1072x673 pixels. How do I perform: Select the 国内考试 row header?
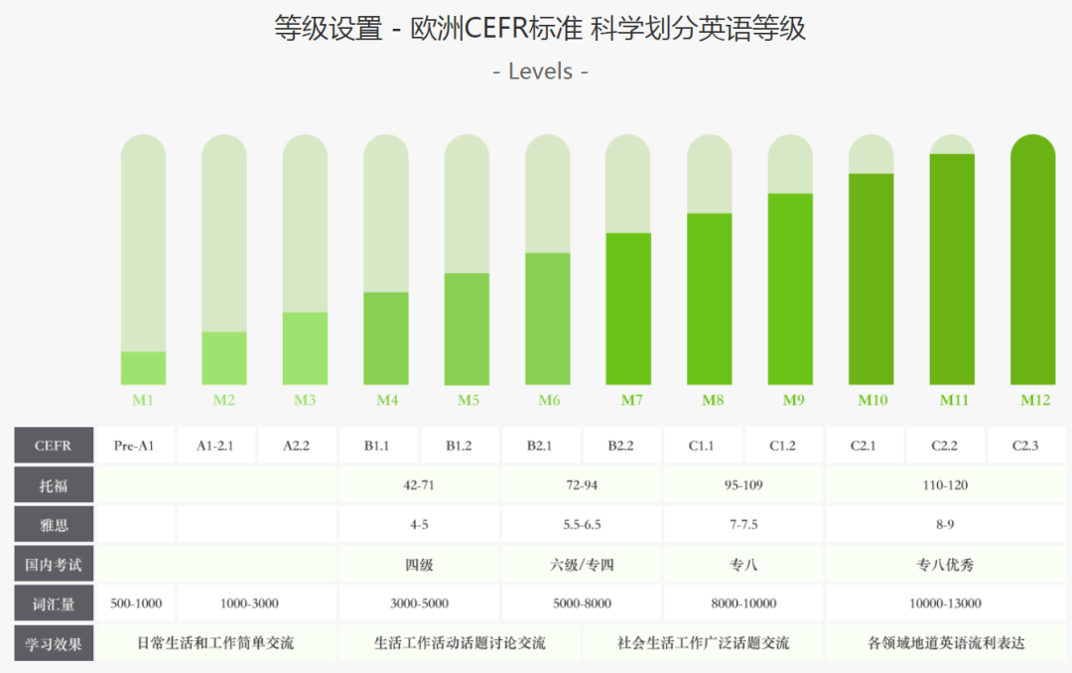(54, 564)
